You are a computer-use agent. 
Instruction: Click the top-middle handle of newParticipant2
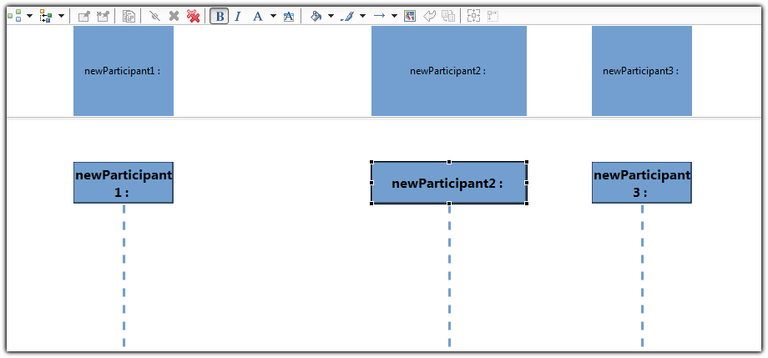pyautogui.click(x=449, y=162)
